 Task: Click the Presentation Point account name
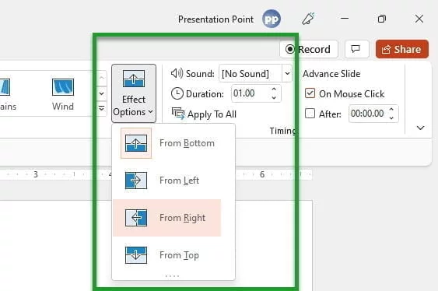(215, 19)
